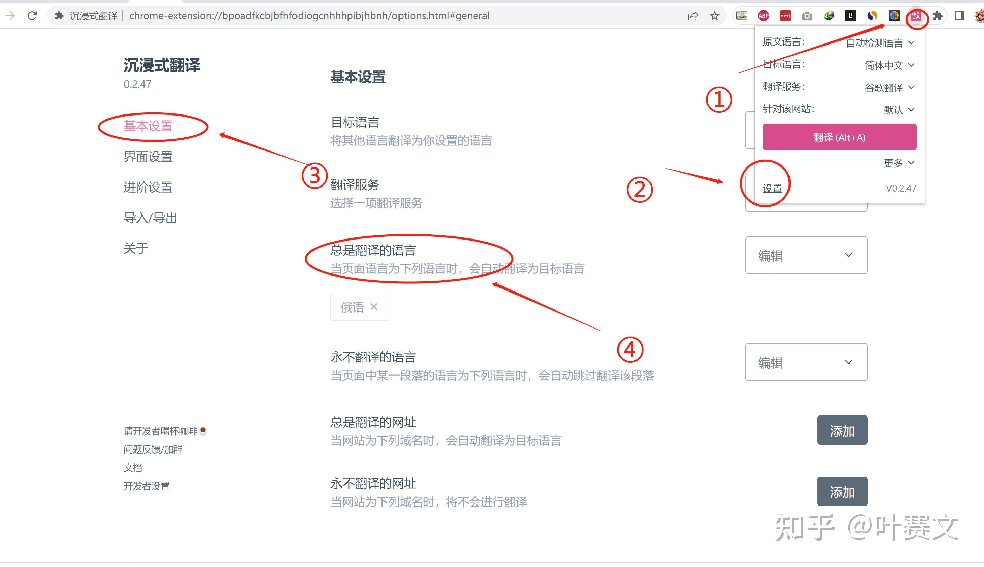Screen dimensions: 984x567
Task: Click the bookmark star in the address bar
Action: pos(715,16)
